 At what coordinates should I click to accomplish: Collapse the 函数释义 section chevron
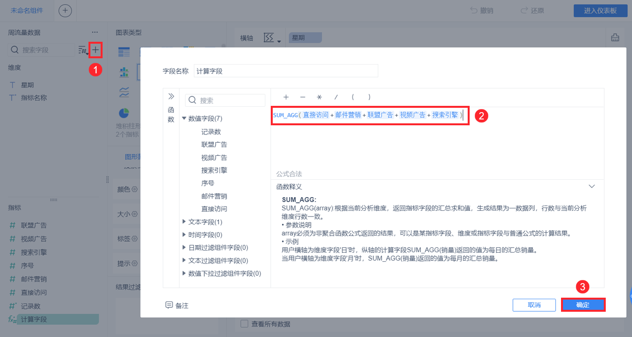pos(592,186)
